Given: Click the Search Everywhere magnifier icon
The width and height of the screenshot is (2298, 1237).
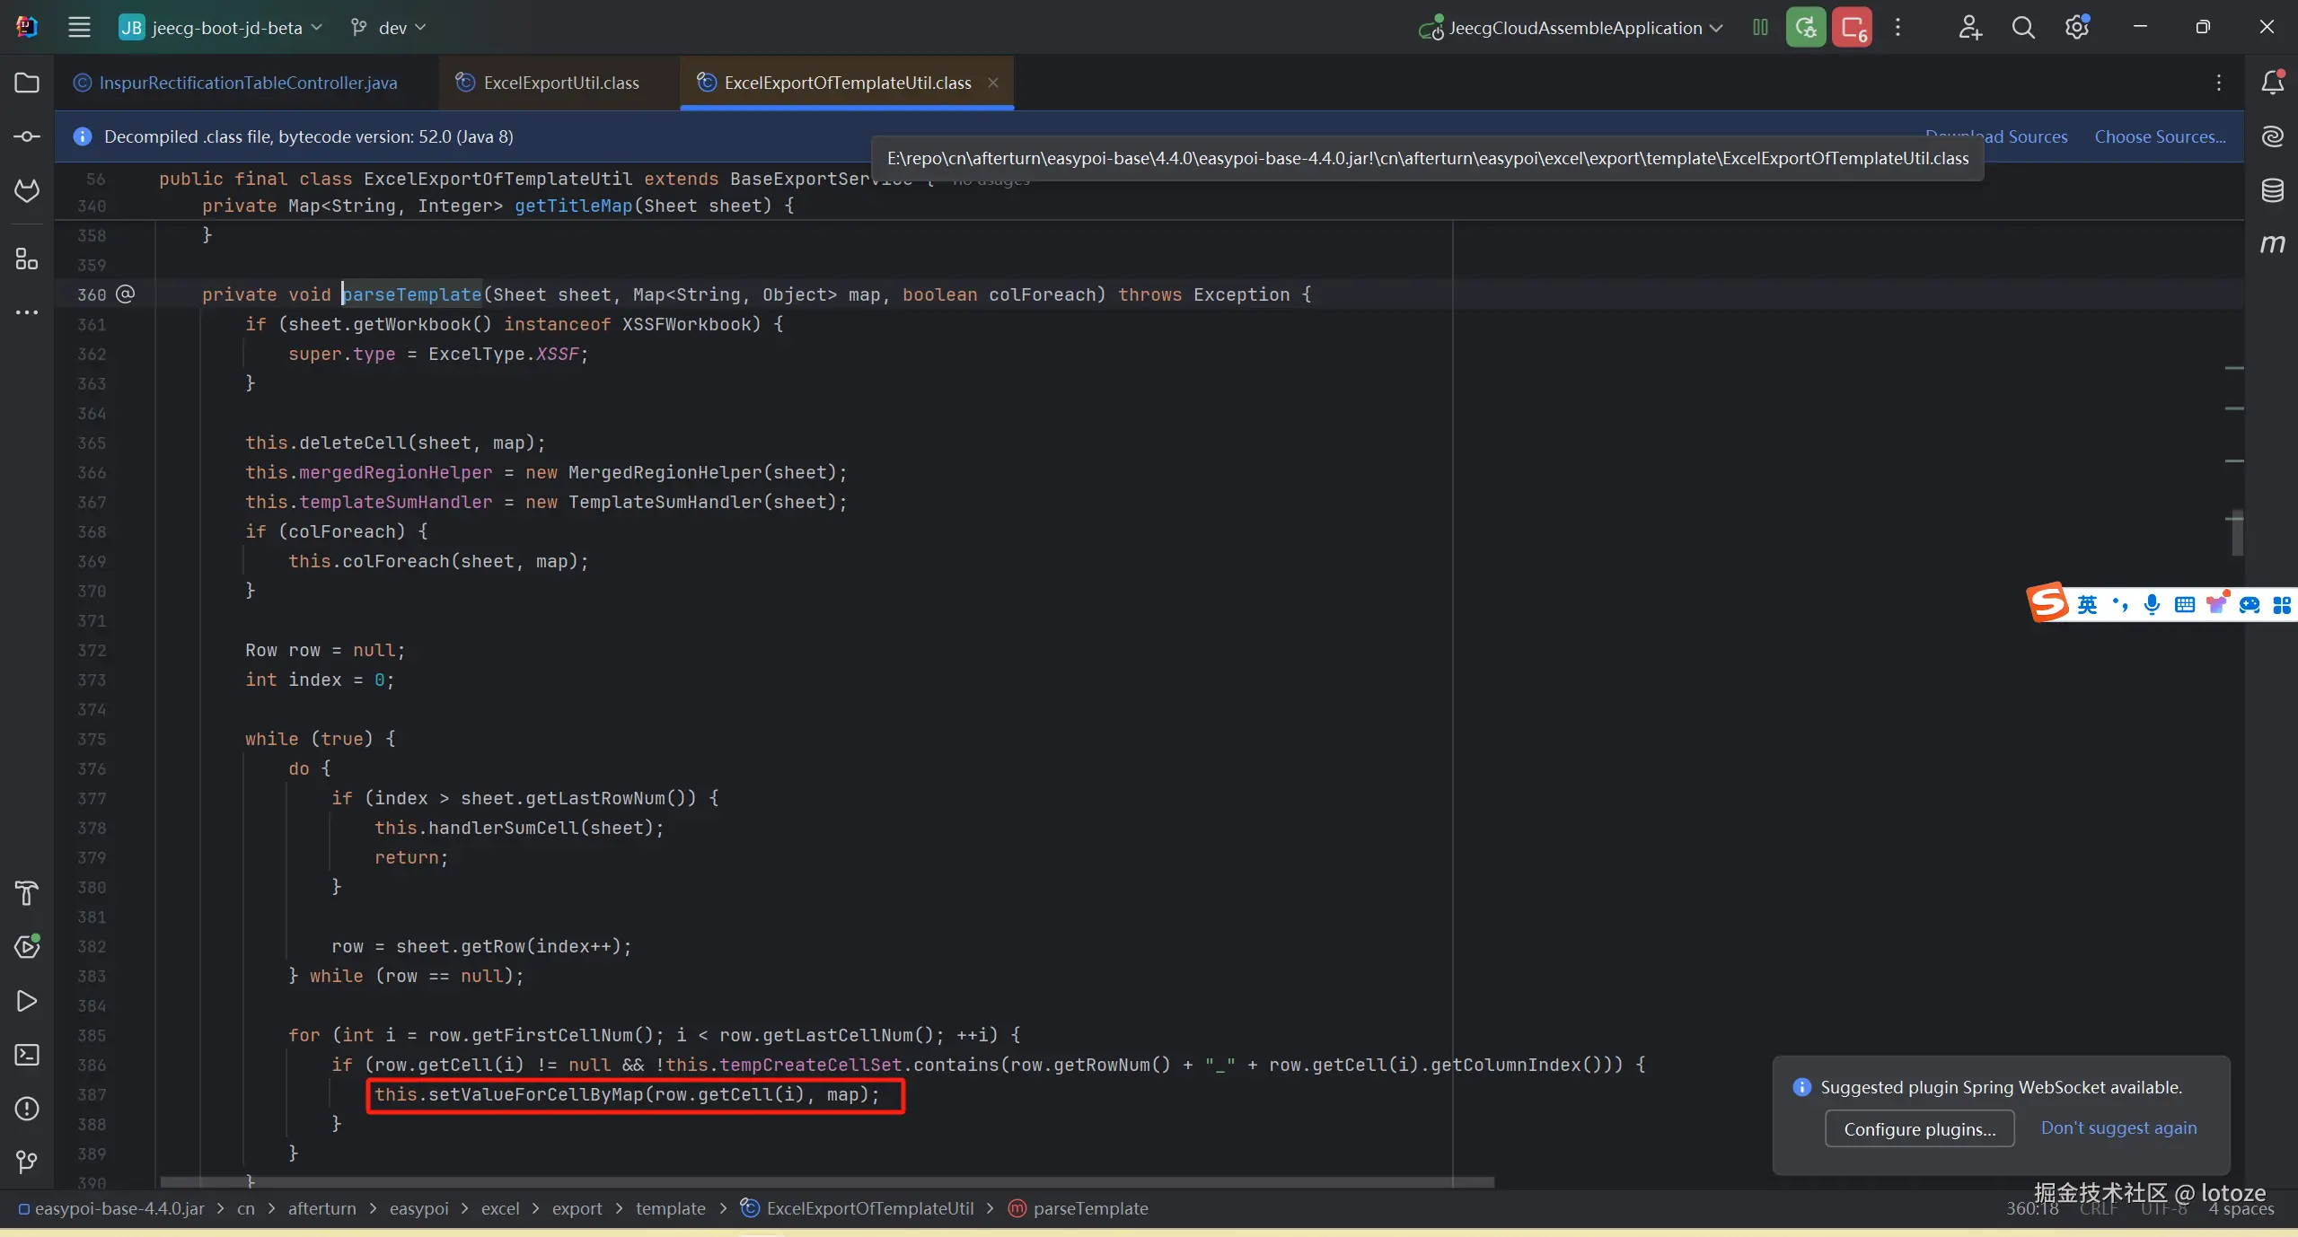Looking at the screenshot, I should [2022, 28].
